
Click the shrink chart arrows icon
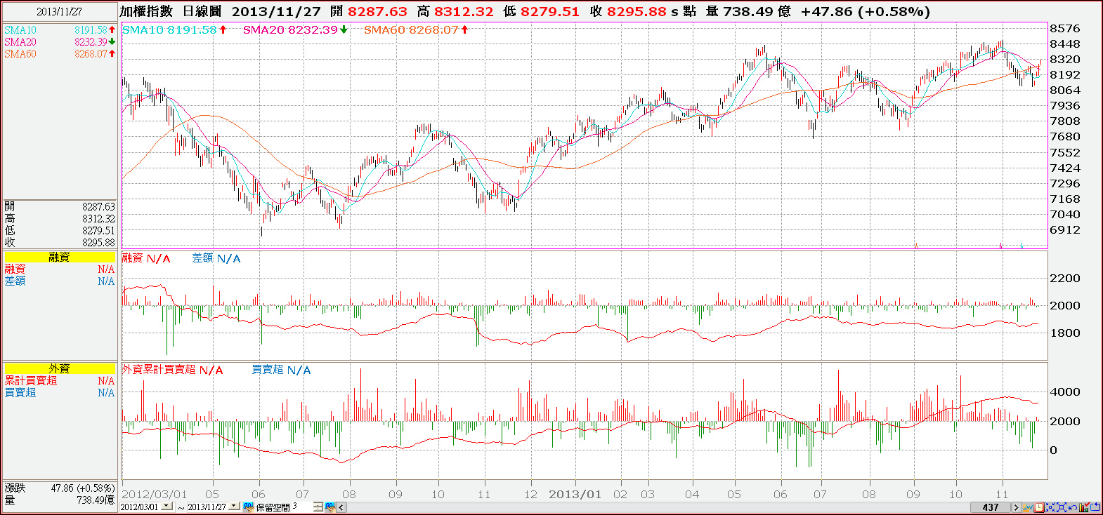tap(1050, 507)
